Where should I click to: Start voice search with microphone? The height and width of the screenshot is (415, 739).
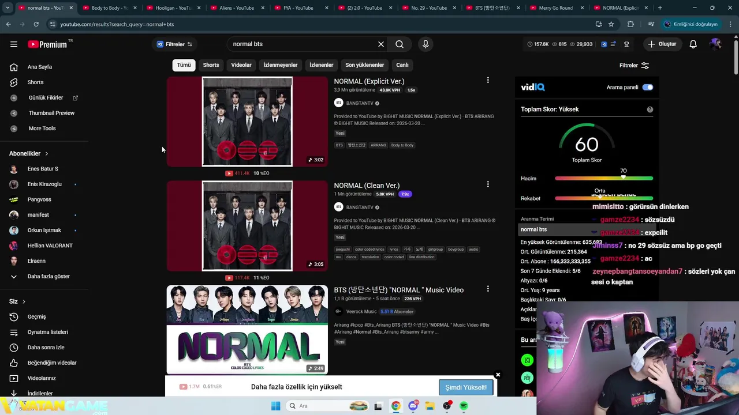tap(426, 44)
